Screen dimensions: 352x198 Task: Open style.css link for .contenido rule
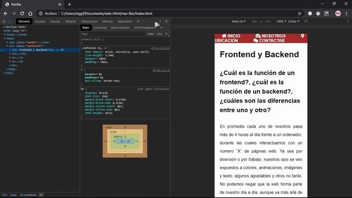point(160,48)
